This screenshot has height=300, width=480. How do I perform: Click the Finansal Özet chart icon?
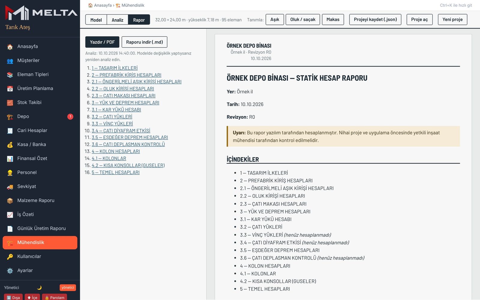(10, 159)
